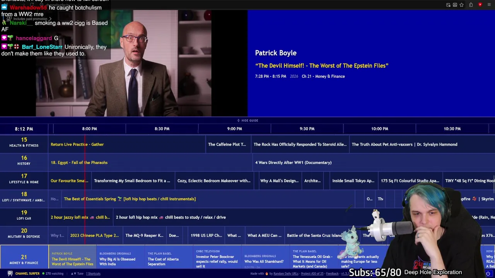The image size is (495, 278).
Task: Click the 9:00 PM time header
Action: coord(234,129)
